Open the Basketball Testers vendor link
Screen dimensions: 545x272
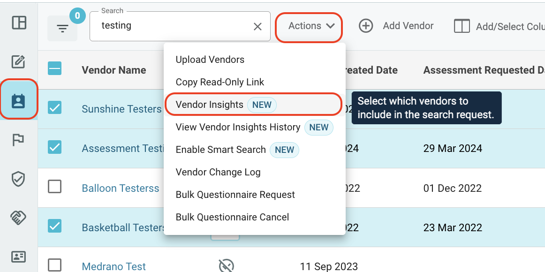pyautogui.click(x=123, y=227)
